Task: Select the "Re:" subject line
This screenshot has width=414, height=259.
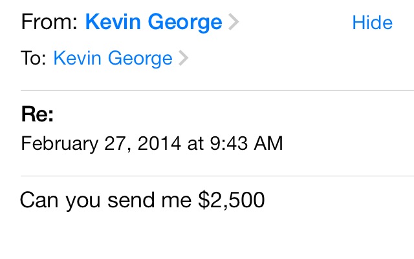Action: coord(38,115)
